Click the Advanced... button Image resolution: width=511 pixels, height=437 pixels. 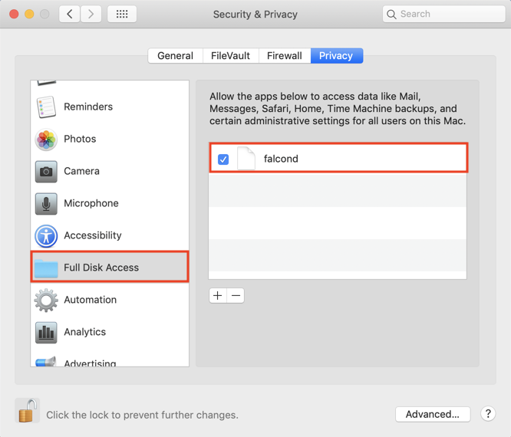pos(433,414)
